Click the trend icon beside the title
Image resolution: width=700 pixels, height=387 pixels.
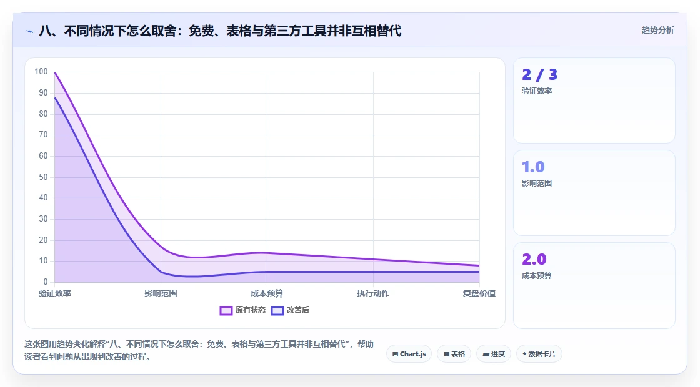(x=30, y=31)
